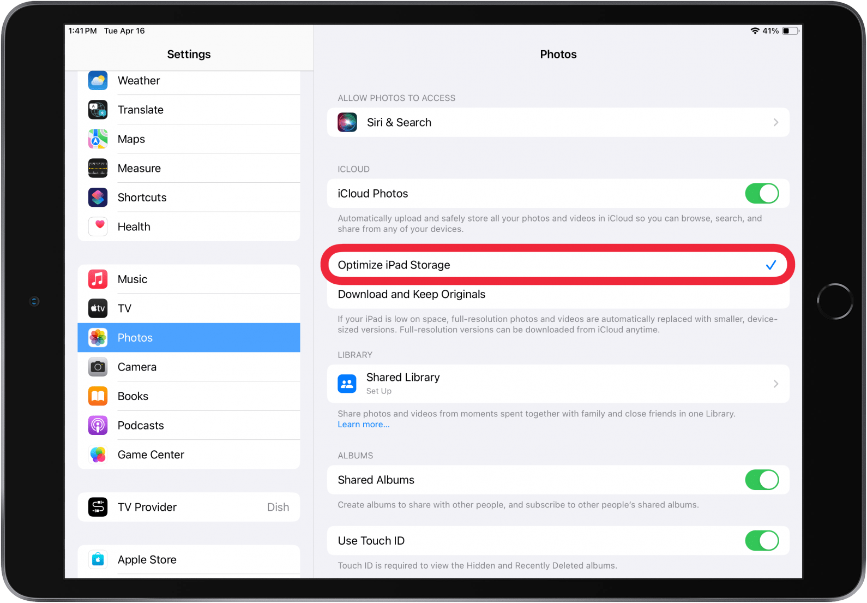867x603 pixels.
Task: Turn off iCloud Photos switch
Action: [x=762, y=193]
